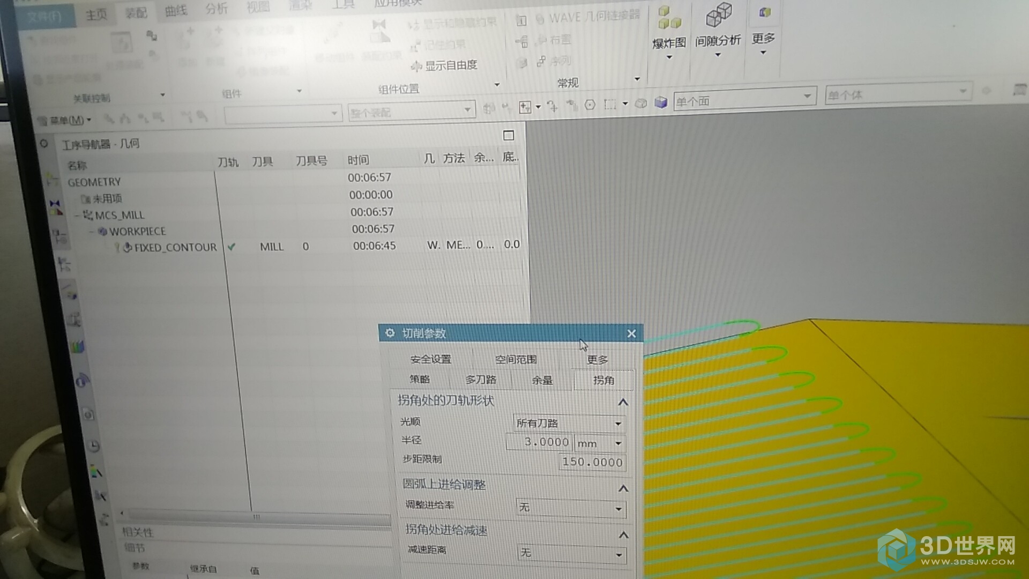Select the FIXED_CONTOUR operation row
The image size is (1029, 579).
(x=292, y=247)
